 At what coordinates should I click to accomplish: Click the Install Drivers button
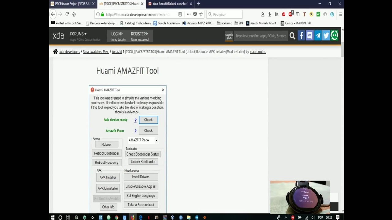tap(141, 177)
